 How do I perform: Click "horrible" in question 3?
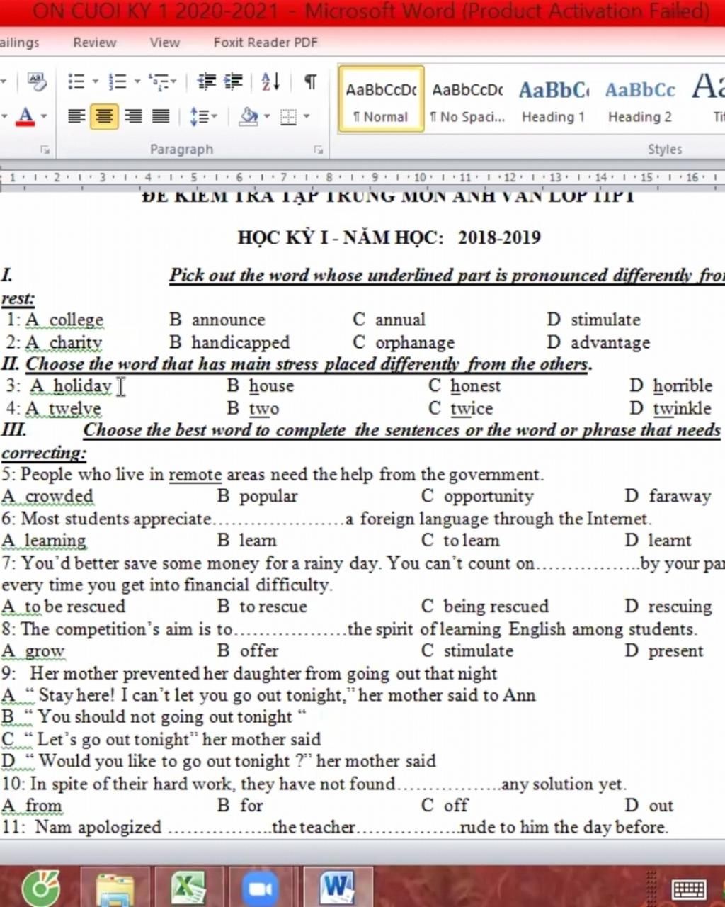(683, 386)
